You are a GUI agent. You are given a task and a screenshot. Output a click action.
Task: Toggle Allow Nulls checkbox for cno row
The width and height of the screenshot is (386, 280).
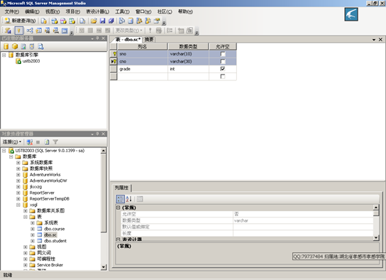(223, 61)
